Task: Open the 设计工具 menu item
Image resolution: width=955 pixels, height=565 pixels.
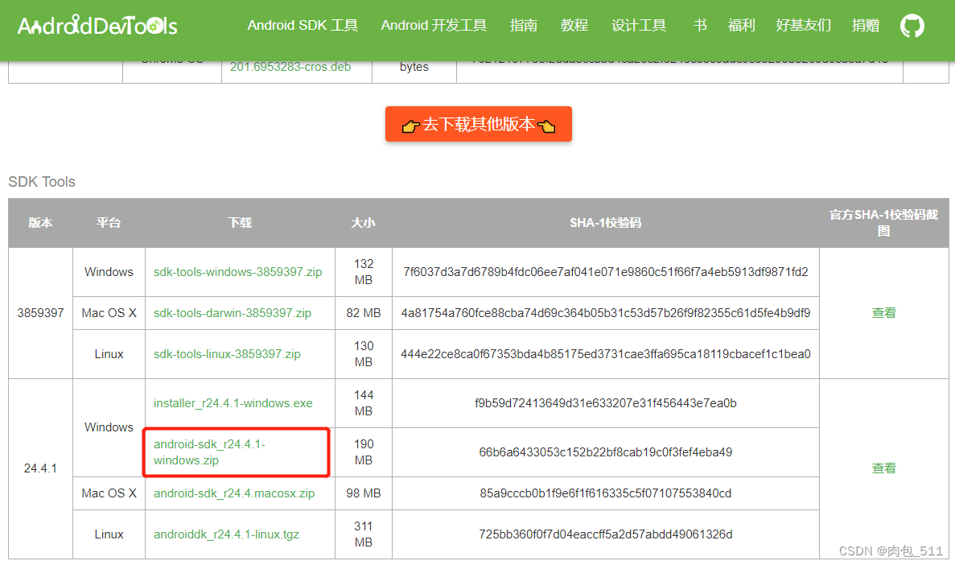Action: (638, 26)
